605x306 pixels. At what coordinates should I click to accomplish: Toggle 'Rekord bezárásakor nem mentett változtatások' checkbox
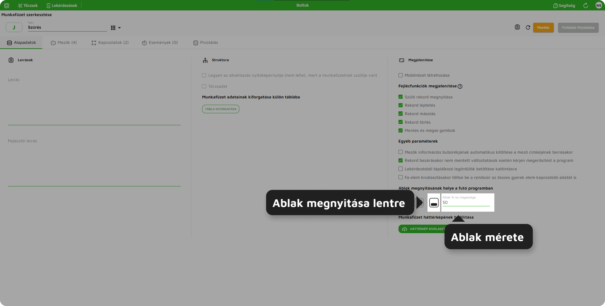pos(400,161)
